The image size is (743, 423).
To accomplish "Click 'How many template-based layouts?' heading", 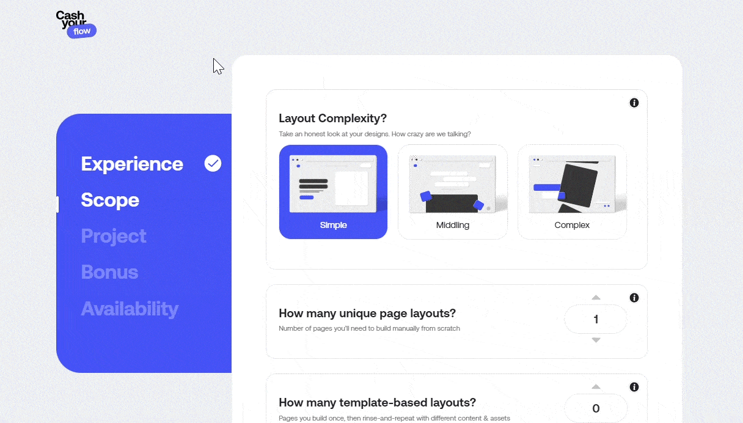I will point(377,403).
